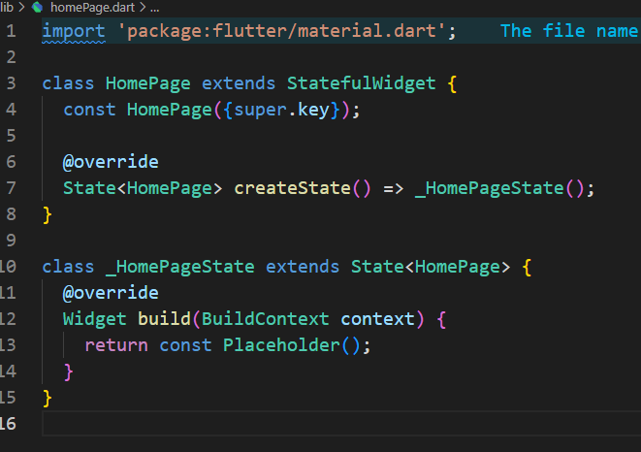This screenshot has width=641, height=452.
Task: Click the build method name
Action: [164, 319]
